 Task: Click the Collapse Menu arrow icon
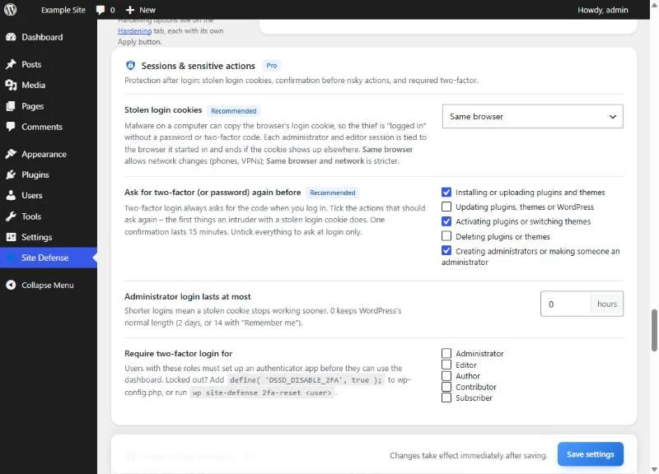11,285
